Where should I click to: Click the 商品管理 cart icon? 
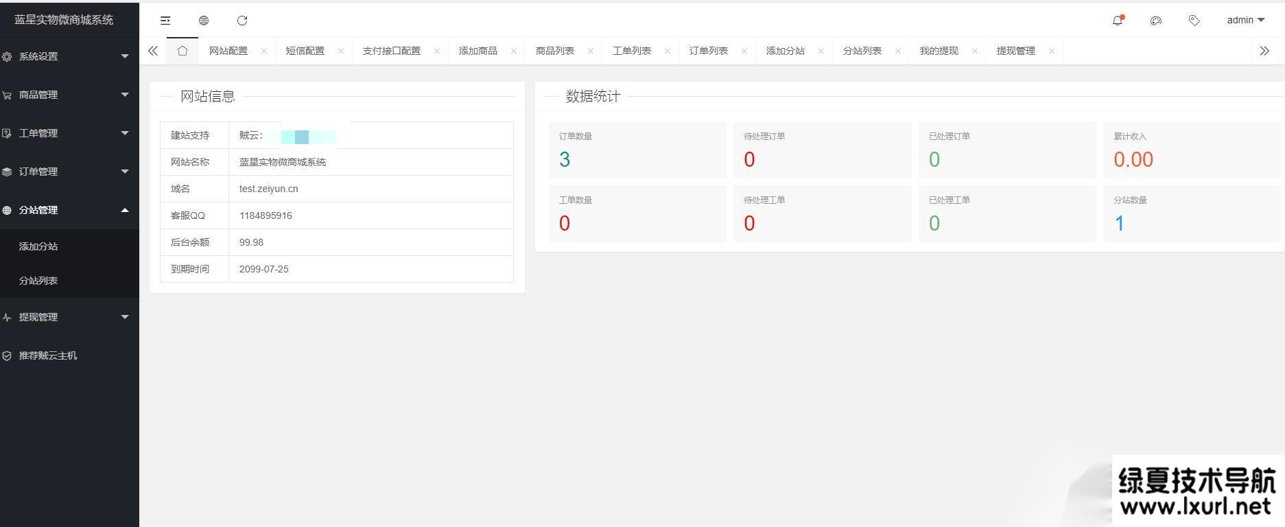click(x=7, y=95)
